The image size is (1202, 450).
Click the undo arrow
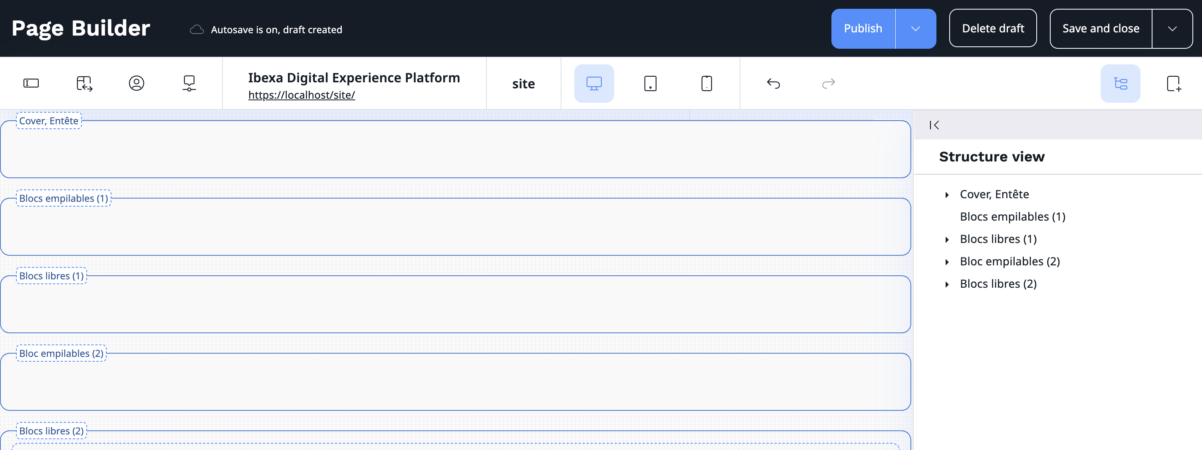point(773,84)
